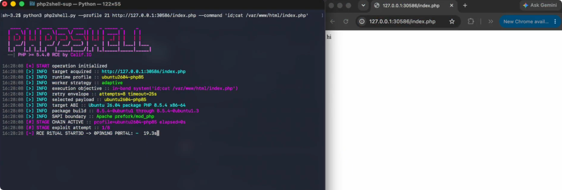Go back in Chrome browser
The height and width of the screenshot is (190, 562).
pyautogui.click(x=332, y=21)
